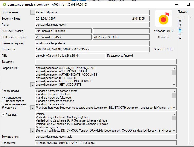
Task: Maximize the APK-Info window
Action: pos(188,5)
